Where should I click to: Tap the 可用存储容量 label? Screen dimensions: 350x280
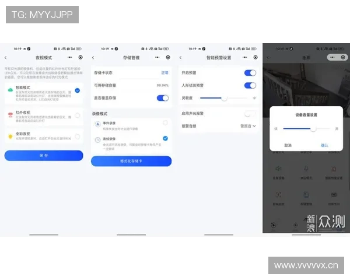(x=105, y=85)
